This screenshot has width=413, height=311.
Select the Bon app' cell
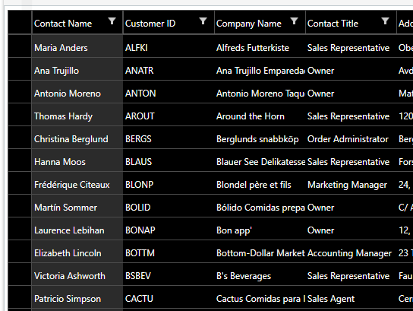[260, 229]
